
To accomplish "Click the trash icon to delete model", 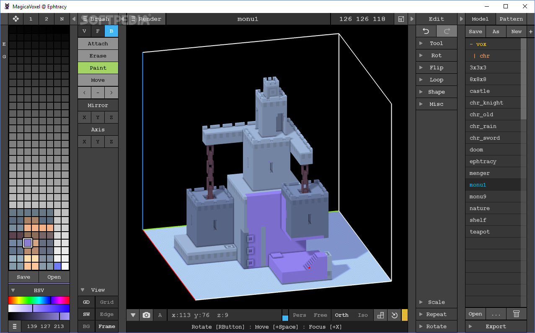I will pyautogui.click(x=517, y=314).
